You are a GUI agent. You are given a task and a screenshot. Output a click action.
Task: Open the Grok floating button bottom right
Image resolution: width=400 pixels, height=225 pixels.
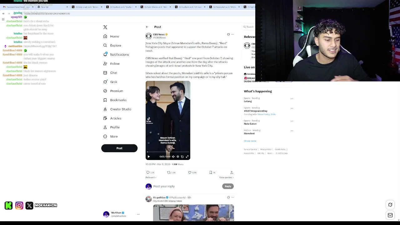(x=390, y=205)
